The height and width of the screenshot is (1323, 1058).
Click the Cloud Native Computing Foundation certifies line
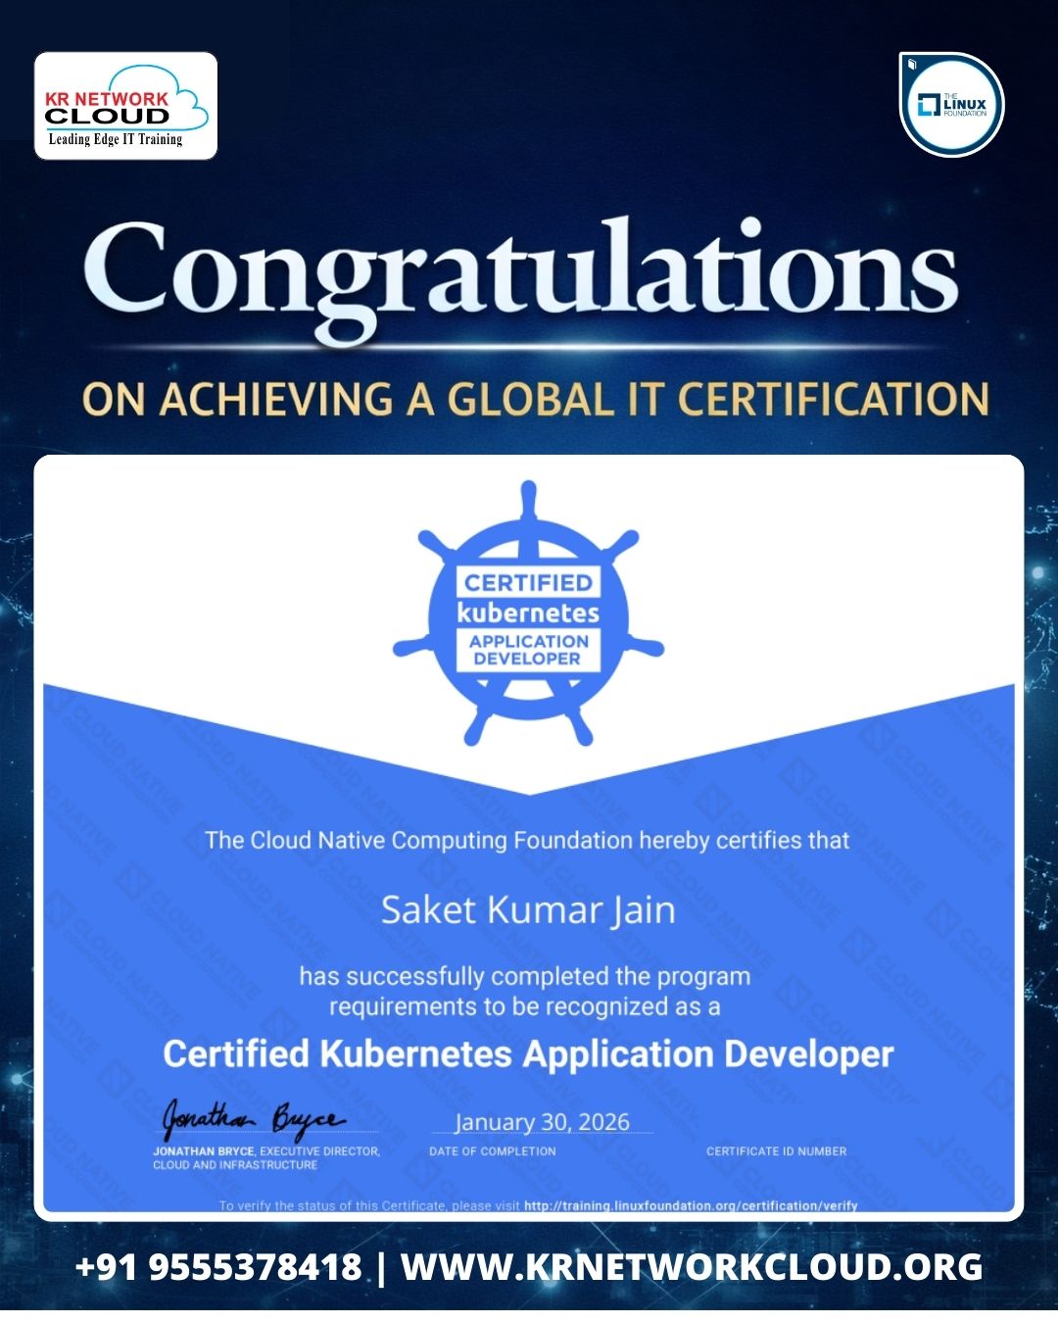527,840
